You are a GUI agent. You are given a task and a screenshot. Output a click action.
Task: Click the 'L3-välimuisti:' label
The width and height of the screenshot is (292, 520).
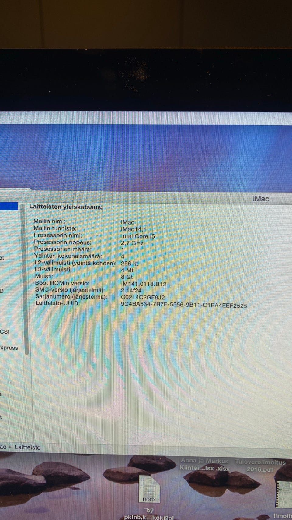(x=53, y=269)
